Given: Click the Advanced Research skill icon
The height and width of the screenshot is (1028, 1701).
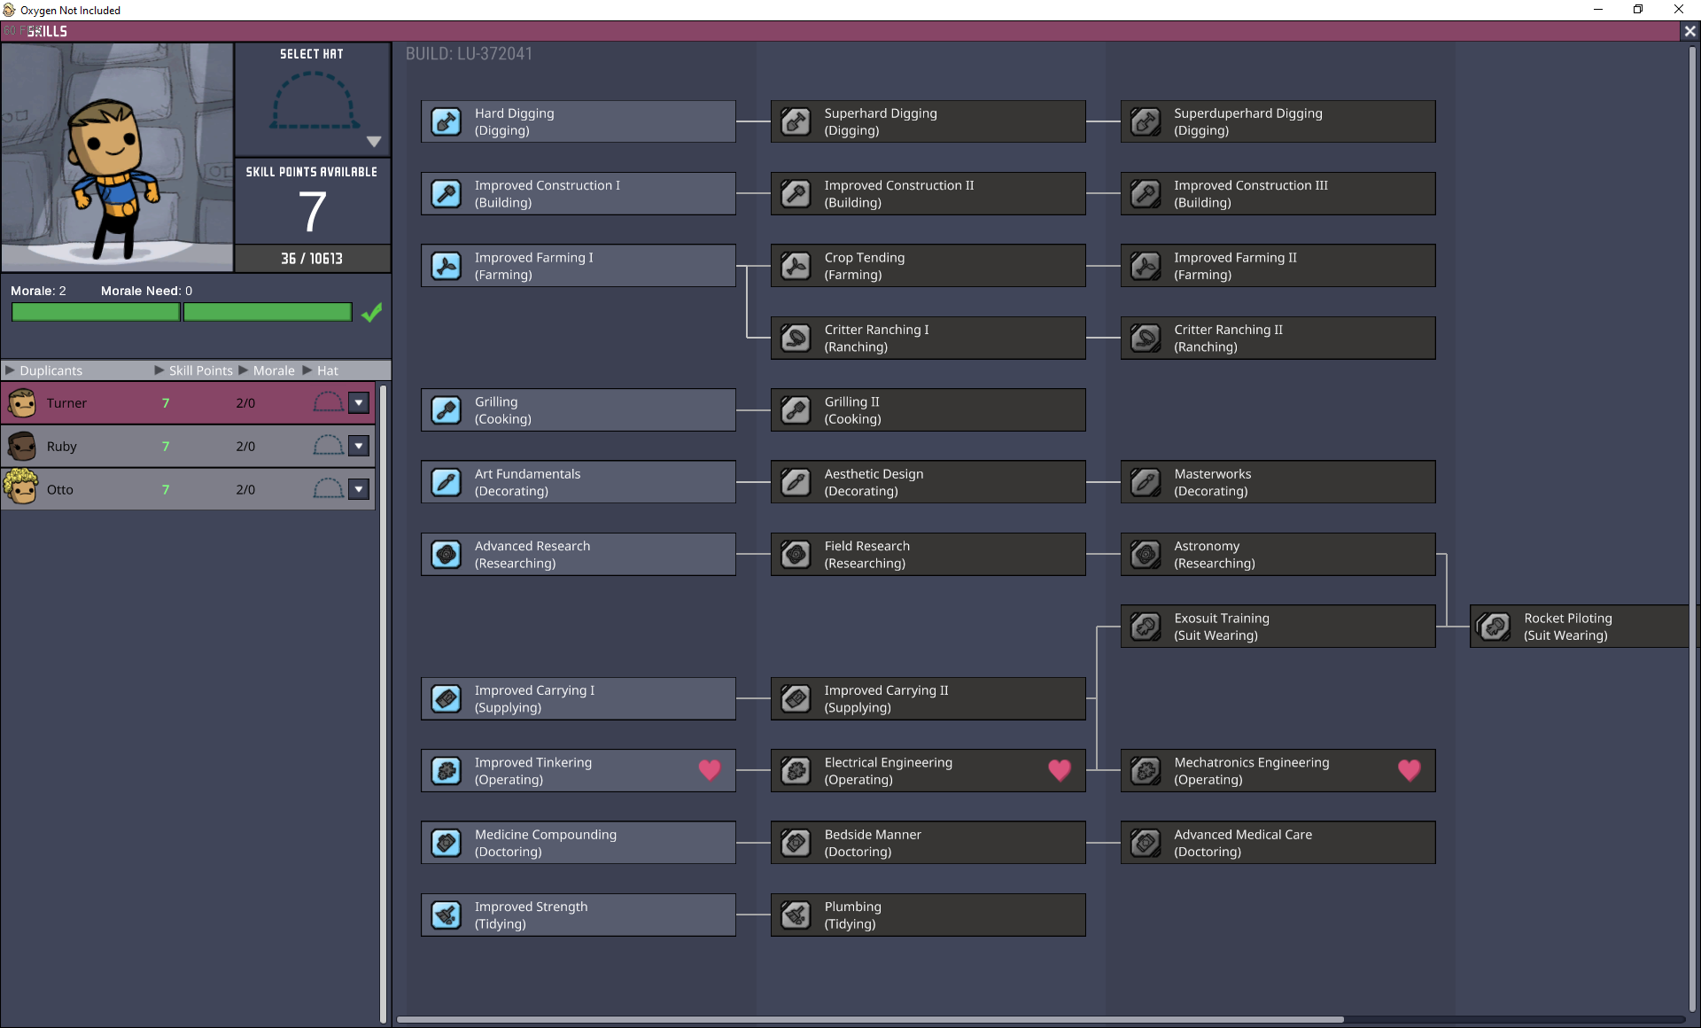Looking at the screenshot, I should click(447, 555).
